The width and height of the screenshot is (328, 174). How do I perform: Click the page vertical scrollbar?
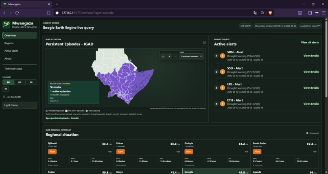[x=326, y=59]
